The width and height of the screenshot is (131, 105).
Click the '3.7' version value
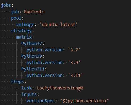click(x=74, y=50)
